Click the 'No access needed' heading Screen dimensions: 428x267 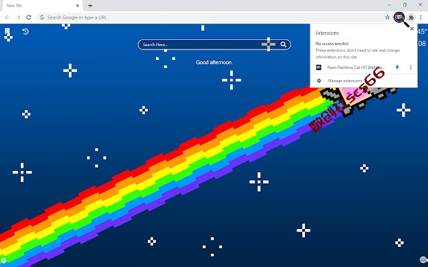coord(332,43)
